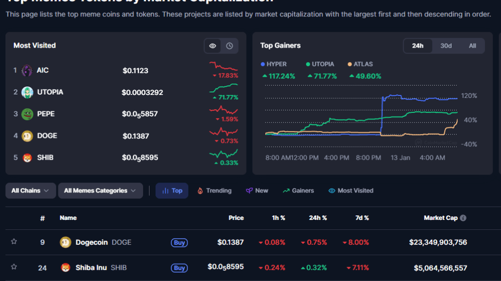The height and width of the screenshot is (281, 501).
Task: Click the bar chart icon on Top filter
Action: pyautogui.click(x=166, y=191)
